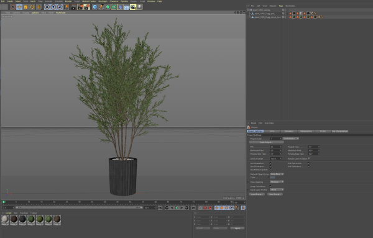Open the camera objects icon
373x238 pixels.
pyautogui.click(x=133, y=7)
